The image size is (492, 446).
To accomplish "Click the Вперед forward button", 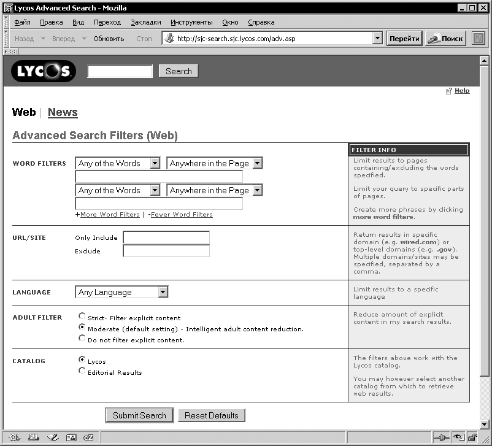I will point(63,39).
